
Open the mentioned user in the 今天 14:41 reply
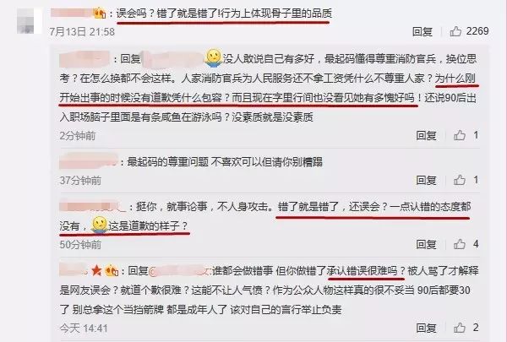[x=180, y=270]
